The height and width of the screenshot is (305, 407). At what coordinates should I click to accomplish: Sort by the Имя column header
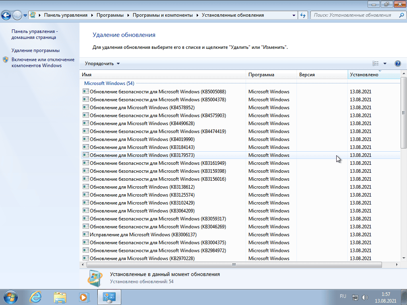point(163,75)
